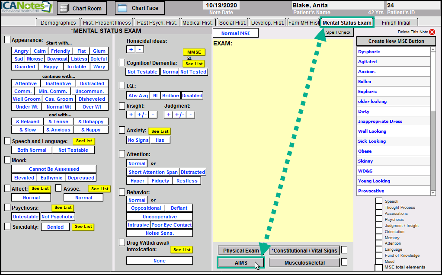Open the Chart Room
Screen dimensions: 442x275
pos(82,8)
